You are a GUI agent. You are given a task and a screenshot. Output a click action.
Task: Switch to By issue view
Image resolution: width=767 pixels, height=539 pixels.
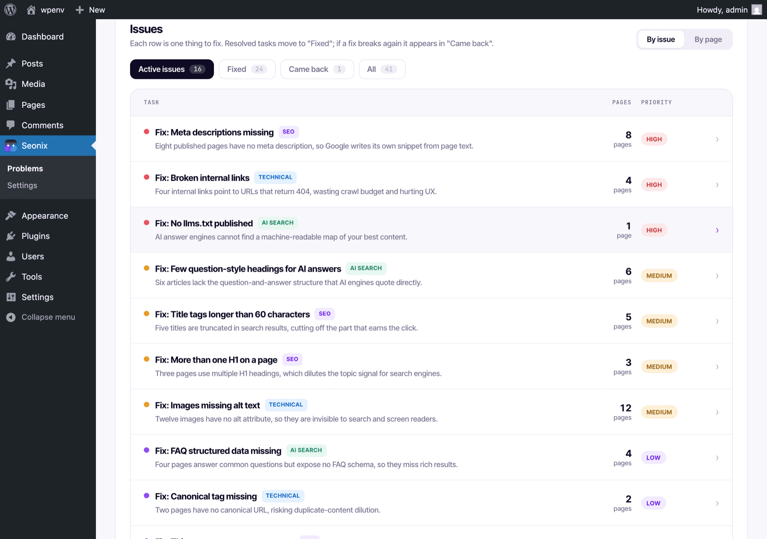[x=661, y=39]
